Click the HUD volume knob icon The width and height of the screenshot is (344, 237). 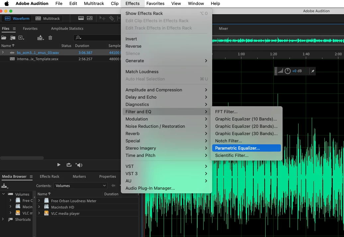[288, 71]
